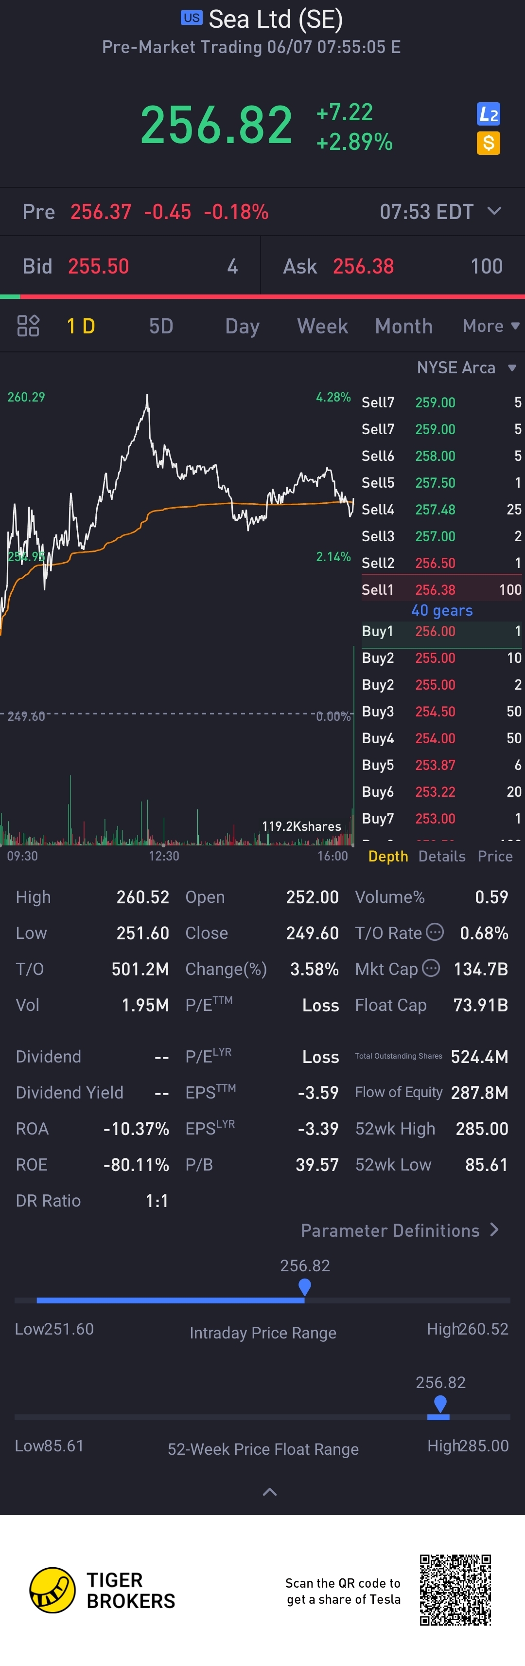Open the More chart periods dropdown
Screen dimensions: 525x1666
click(491, 326)
